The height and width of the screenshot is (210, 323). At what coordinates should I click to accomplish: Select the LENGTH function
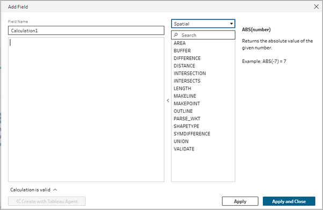[182, 89]
